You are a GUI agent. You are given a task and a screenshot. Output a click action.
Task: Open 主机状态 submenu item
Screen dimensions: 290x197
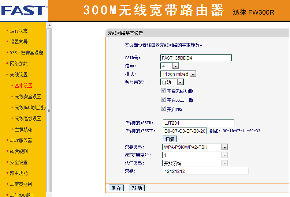click(x=23, y=130)
